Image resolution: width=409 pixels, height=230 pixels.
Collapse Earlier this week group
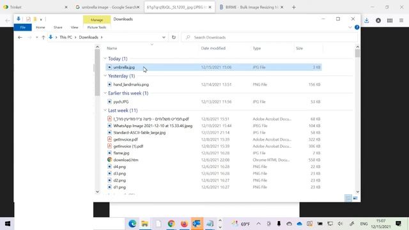pos(105,93)
